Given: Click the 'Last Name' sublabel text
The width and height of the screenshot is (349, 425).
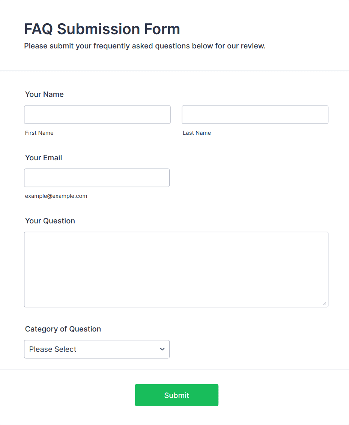Looking at the screenshot, I should (x=197, y=133).
